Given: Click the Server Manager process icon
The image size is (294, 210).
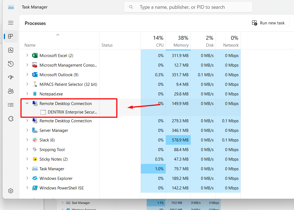Looking at the screenshot, I should click(x=35, y=130).
